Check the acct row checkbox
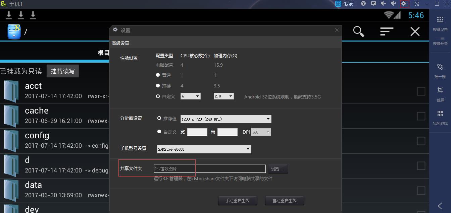This screenshot has width=451, height=213. [x=421, y=91]
